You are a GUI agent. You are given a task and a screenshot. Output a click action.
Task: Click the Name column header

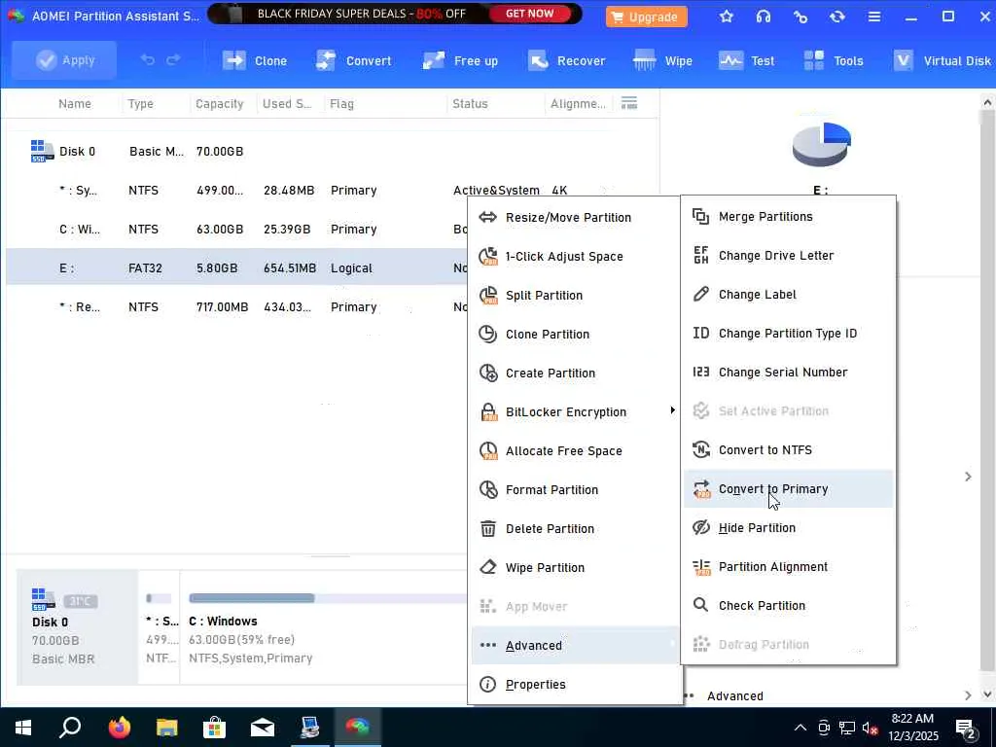pyautogui.click(x=74, y=103)
